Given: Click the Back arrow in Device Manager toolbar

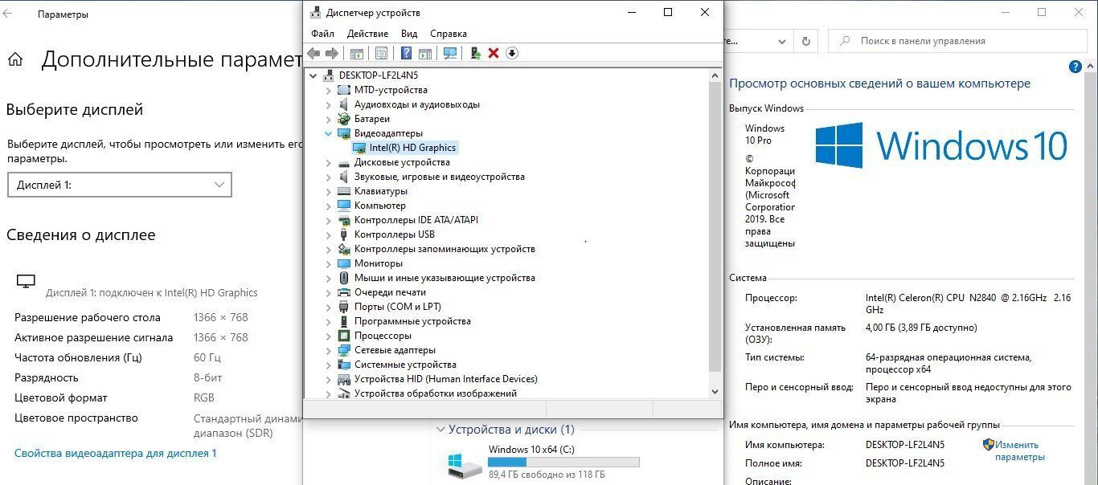Looking at the screenshot, I should 313,53.
